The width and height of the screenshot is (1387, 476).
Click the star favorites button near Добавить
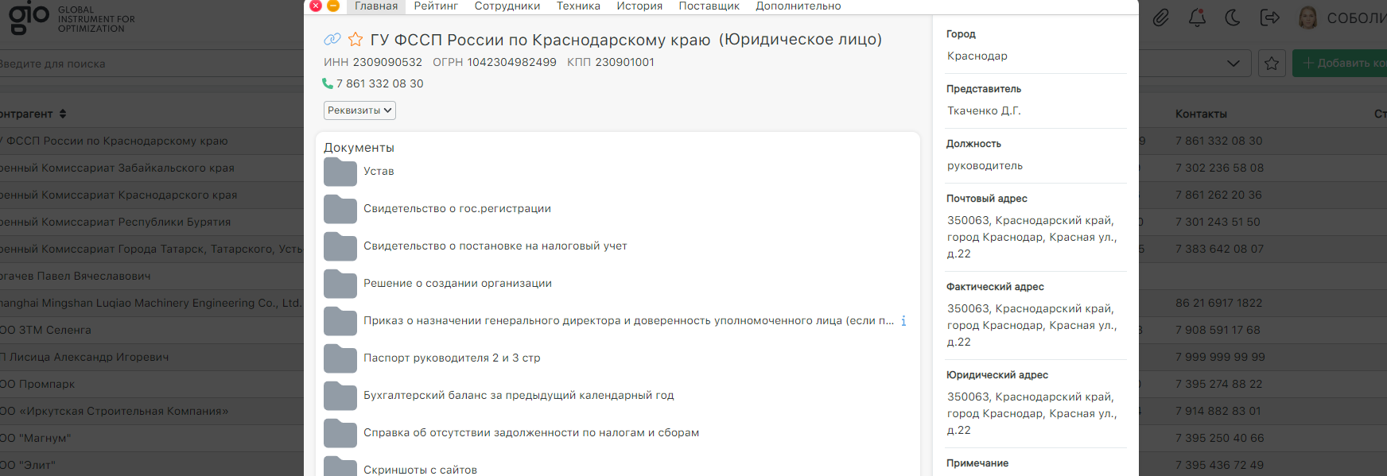pyautogui.click(x=1272, y=64)
